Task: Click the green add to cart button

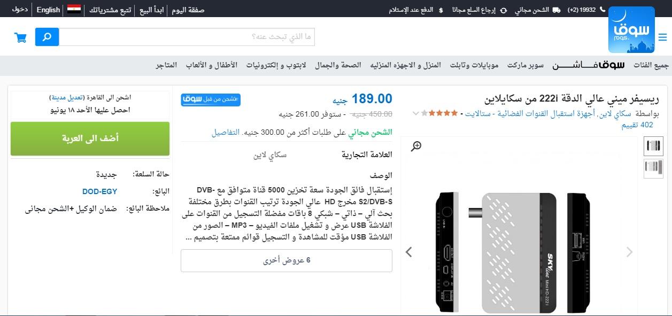Action: click(90, 138)
